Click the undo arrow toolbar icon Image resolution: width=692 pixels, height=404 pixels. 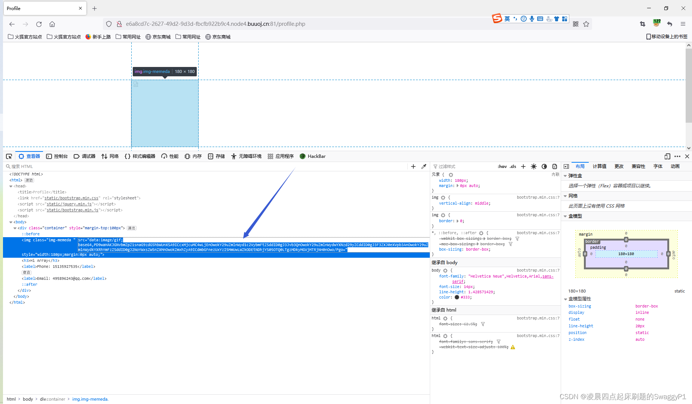[670, 24]
